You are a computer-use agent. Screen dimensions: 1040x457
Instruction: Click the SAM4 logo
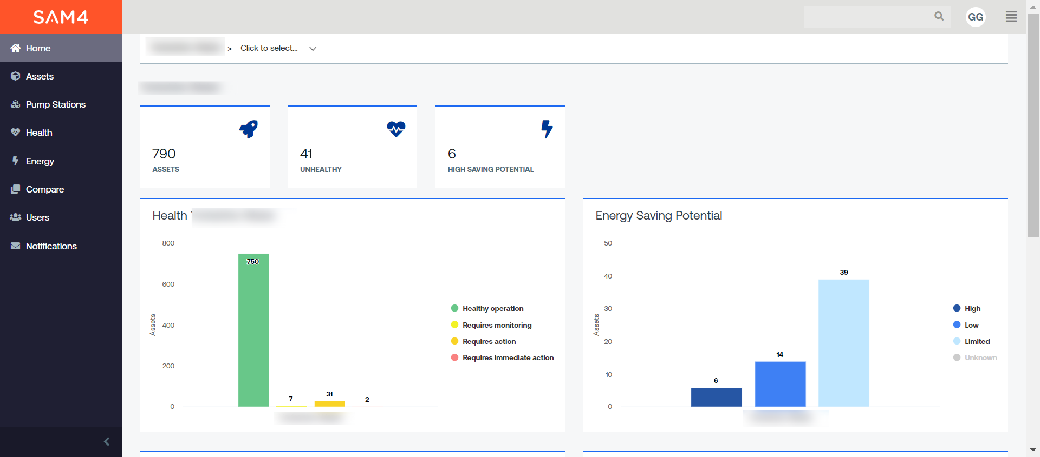(x=61, y=17)
